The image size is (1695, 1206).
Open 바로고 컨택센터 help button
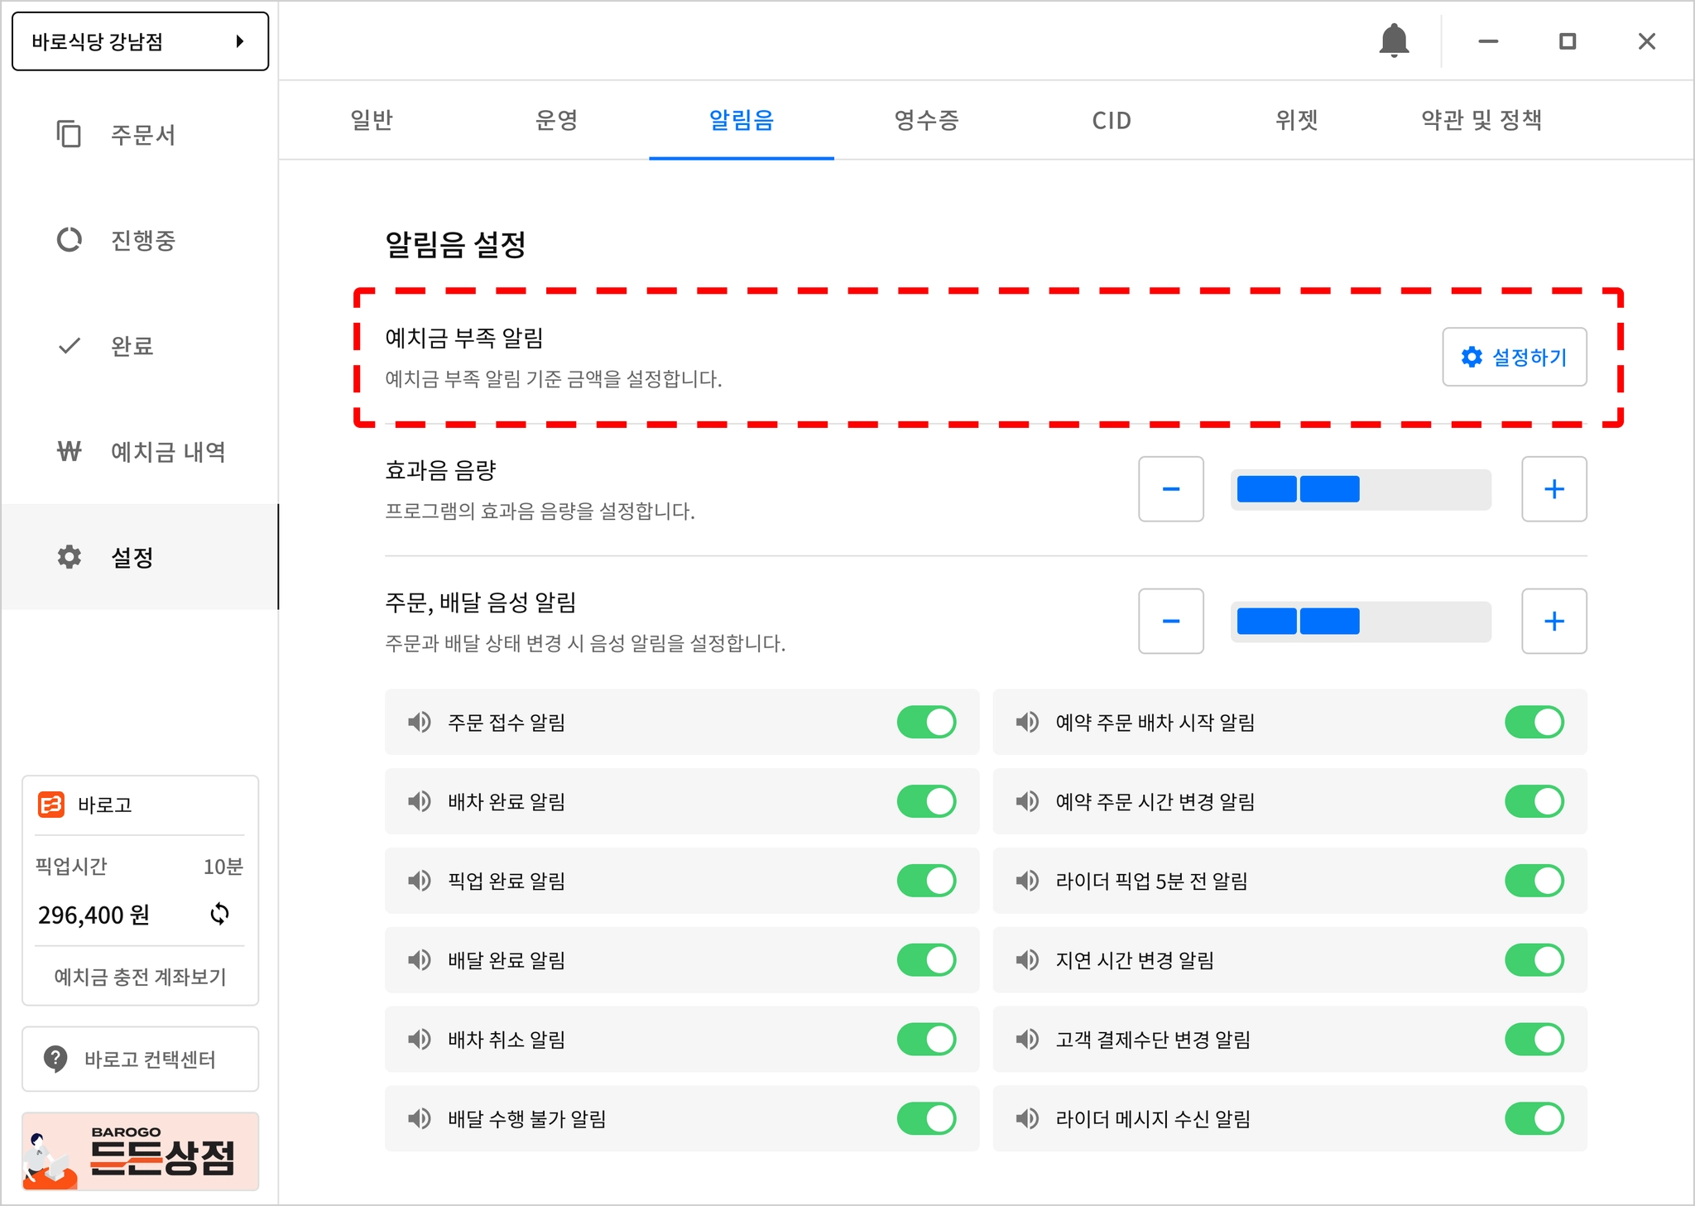(140, 1059)
